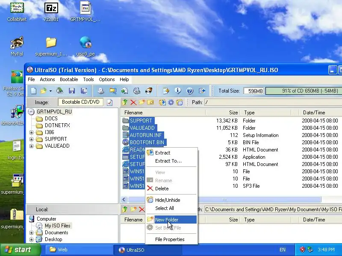Click the Mount to virtual drive icon

pyautogui.click(x=137, y=91)
